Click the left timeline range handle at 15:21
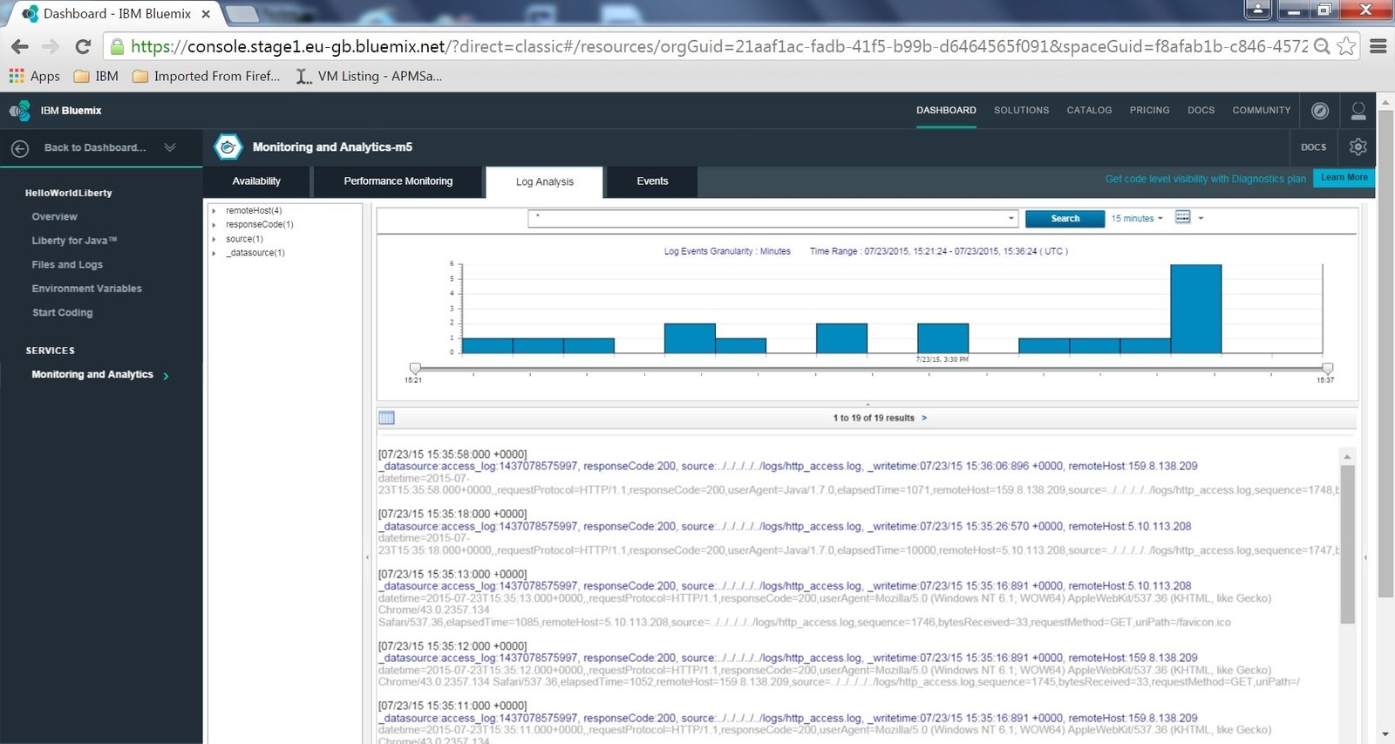This screenshot has height=744, width=1395. 415,368
